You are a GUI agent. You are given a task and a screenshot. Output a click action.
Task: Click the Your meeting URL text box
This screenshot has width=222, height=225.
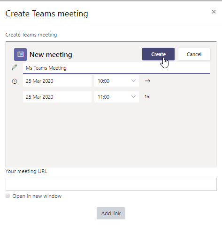coord(111,184)
